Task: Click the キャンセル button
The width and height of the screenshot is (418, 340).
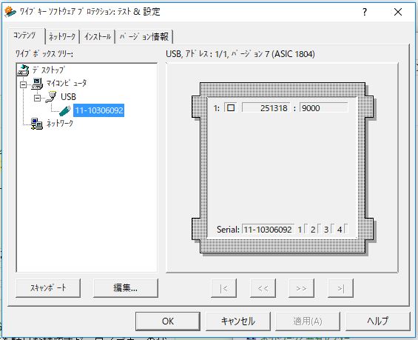Action: click(238, 321)
